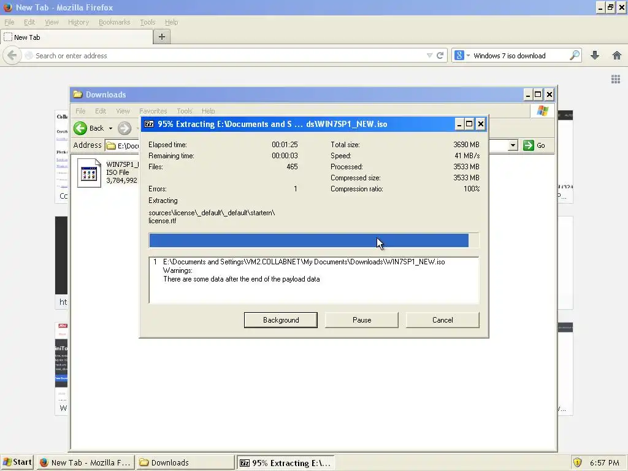Send 7-Zip extraction to Background
Screen dimensions: 628x471
pyautogui.click(x=280, y=320)
